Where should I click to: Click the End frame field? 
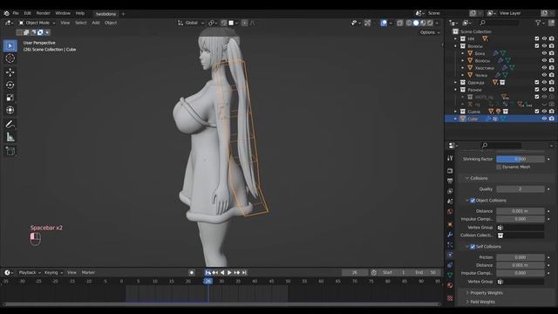[425, 273]
